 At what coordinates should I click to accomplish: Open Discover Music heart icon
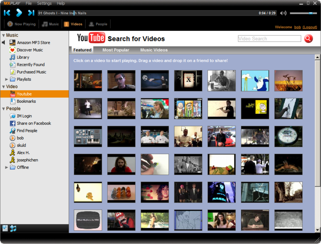tap(12, 50)
